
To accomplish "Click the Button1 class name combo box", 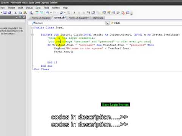I will point(69,23).
